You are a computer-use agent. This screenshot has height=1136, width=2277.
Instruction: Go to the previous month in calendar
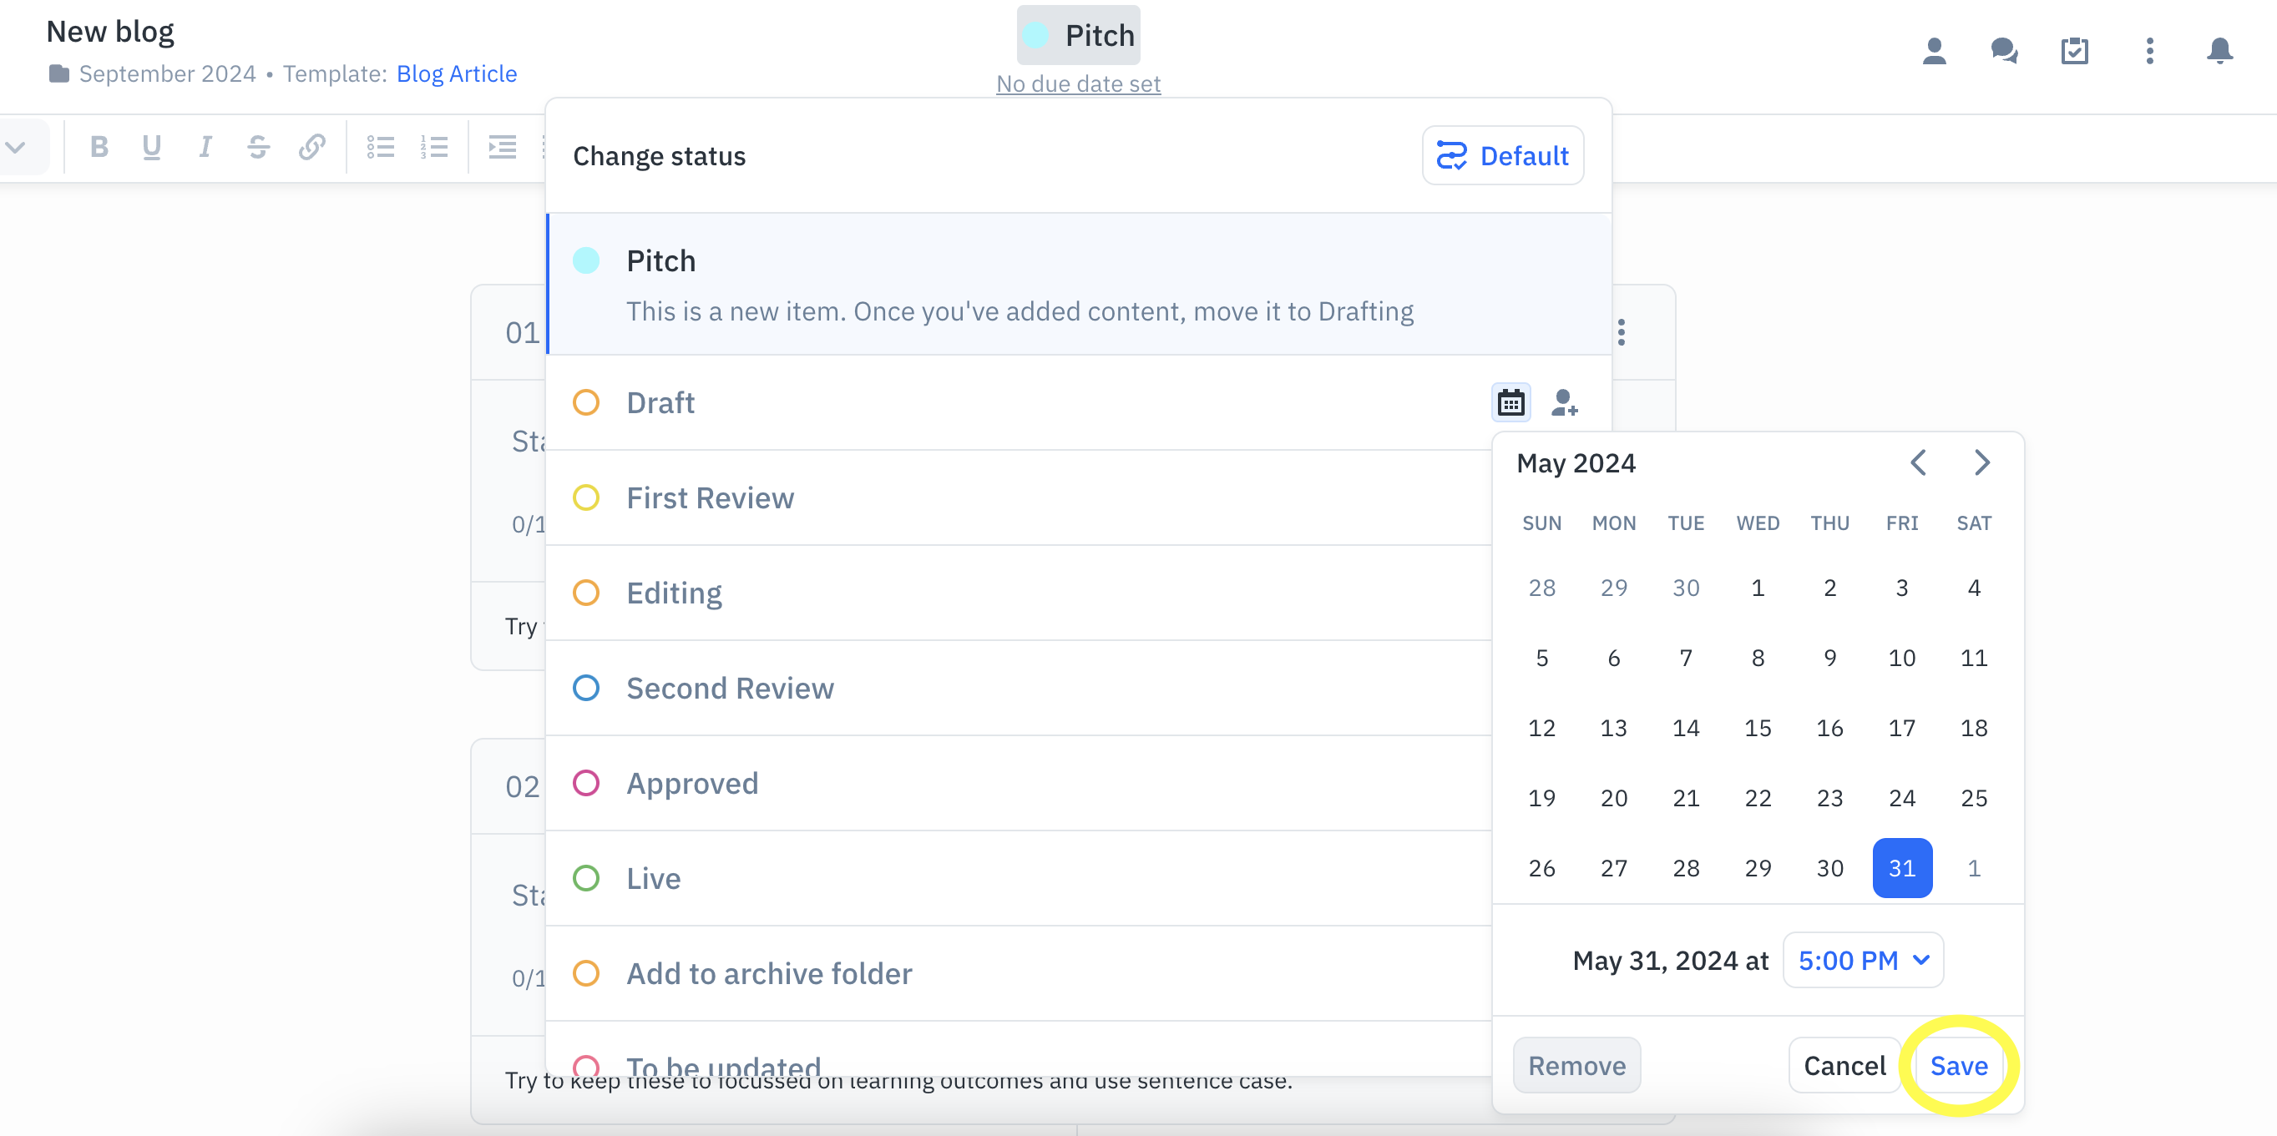click(x=1918, y=463)
